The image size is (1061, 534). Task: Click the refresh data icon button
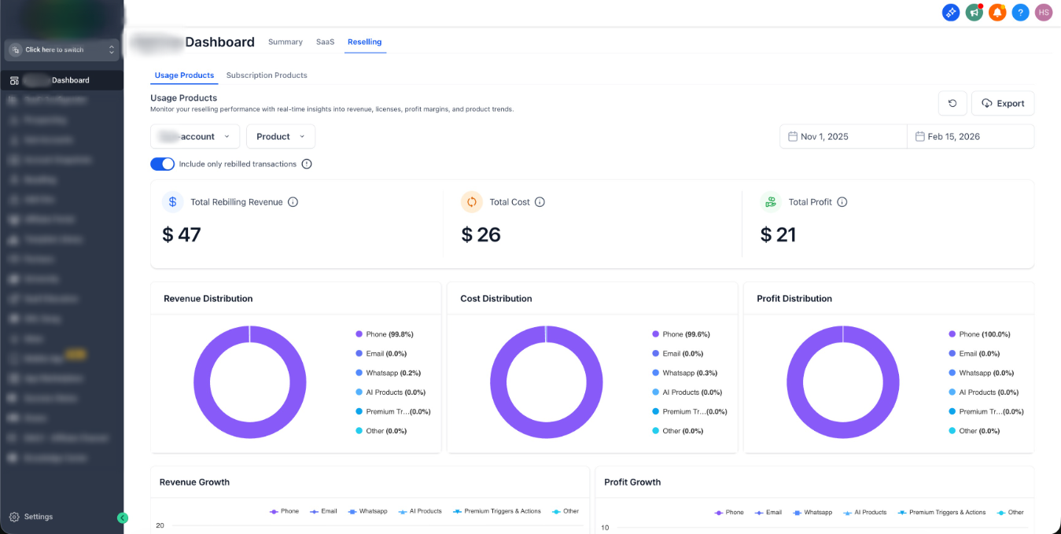952,103
